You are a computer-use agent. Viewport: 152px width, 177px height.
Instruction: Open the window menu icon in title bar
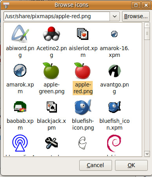[6, 5]
